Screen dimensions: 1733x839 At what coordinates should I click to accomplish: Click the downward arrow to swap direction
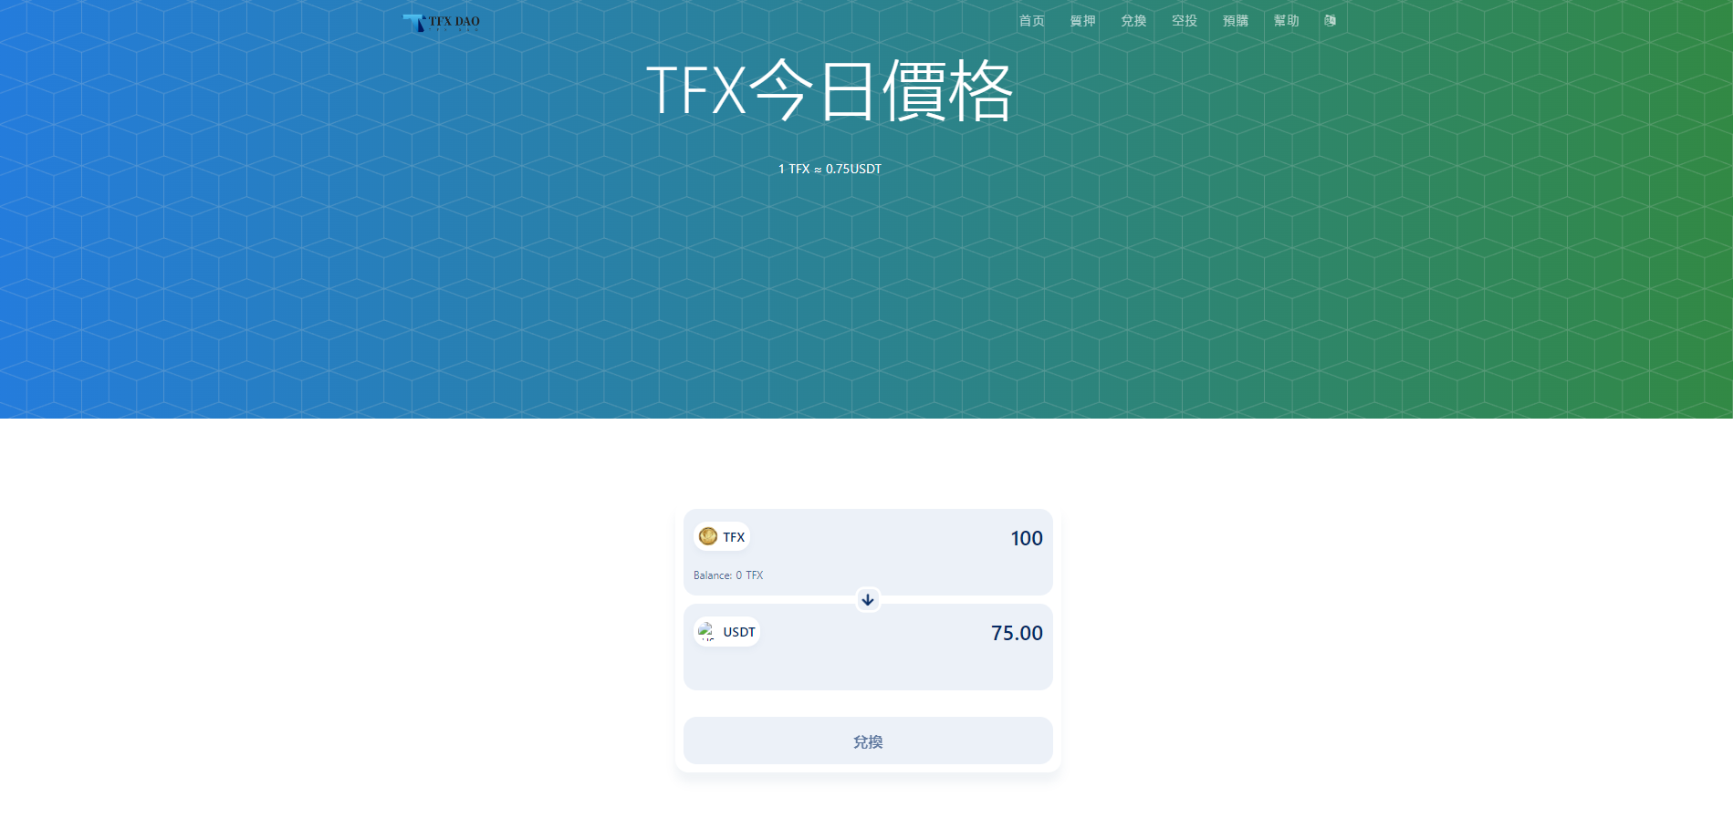[x=867, y=600]
